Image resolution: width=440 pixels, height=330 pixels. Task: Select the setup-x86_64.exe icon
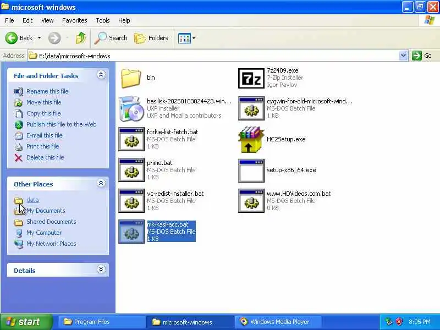click(x=251, y=170)
